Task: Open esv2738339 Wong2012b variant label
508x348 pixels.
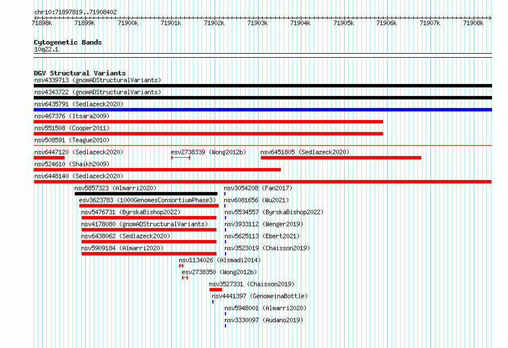Action: click(208, 152)
